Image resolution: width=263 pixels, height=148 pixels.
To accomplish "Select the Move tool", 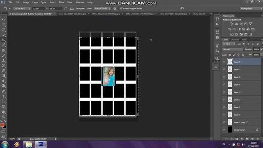I will [3, 20].
